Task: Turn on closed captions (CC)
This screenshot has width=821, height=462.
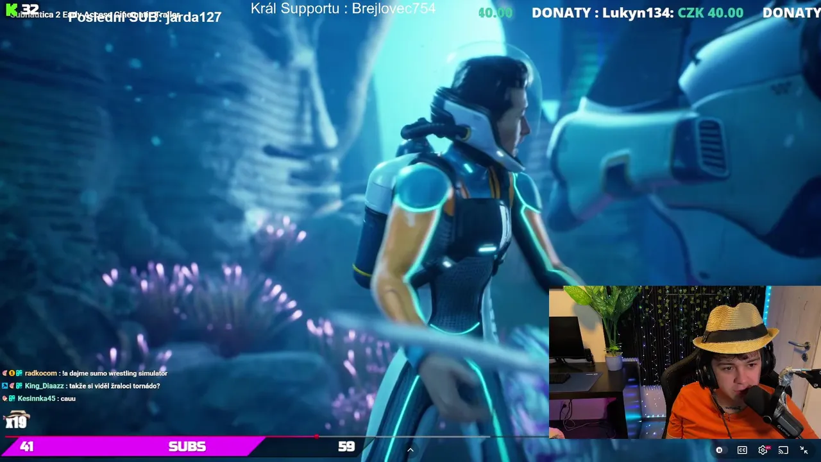Action: click(x=742, y=450)
